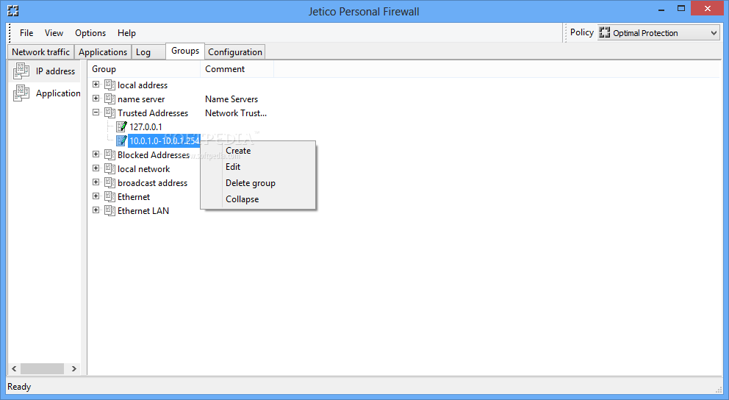Expand the Ethernet group
Image resolution: width=729 pixels, height=400 pixels.
(x=96, y=196)
